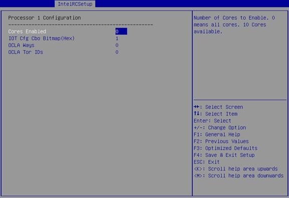
Task: Click the OCLA Tor IDs value 0
Action: [x=117, y=52]
